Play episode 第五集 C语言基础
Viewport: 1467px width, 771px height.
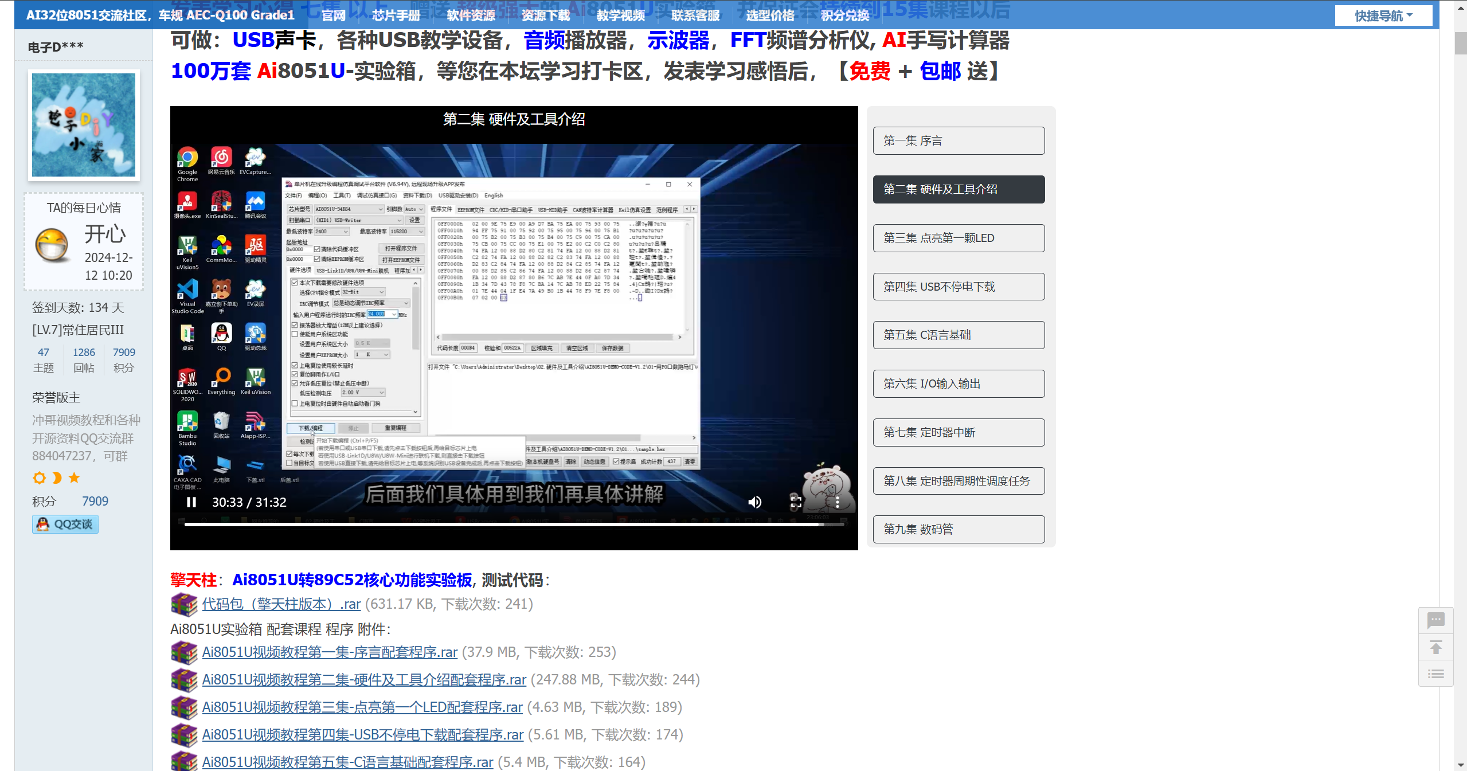pyautogui.click(x=959, y=335)
